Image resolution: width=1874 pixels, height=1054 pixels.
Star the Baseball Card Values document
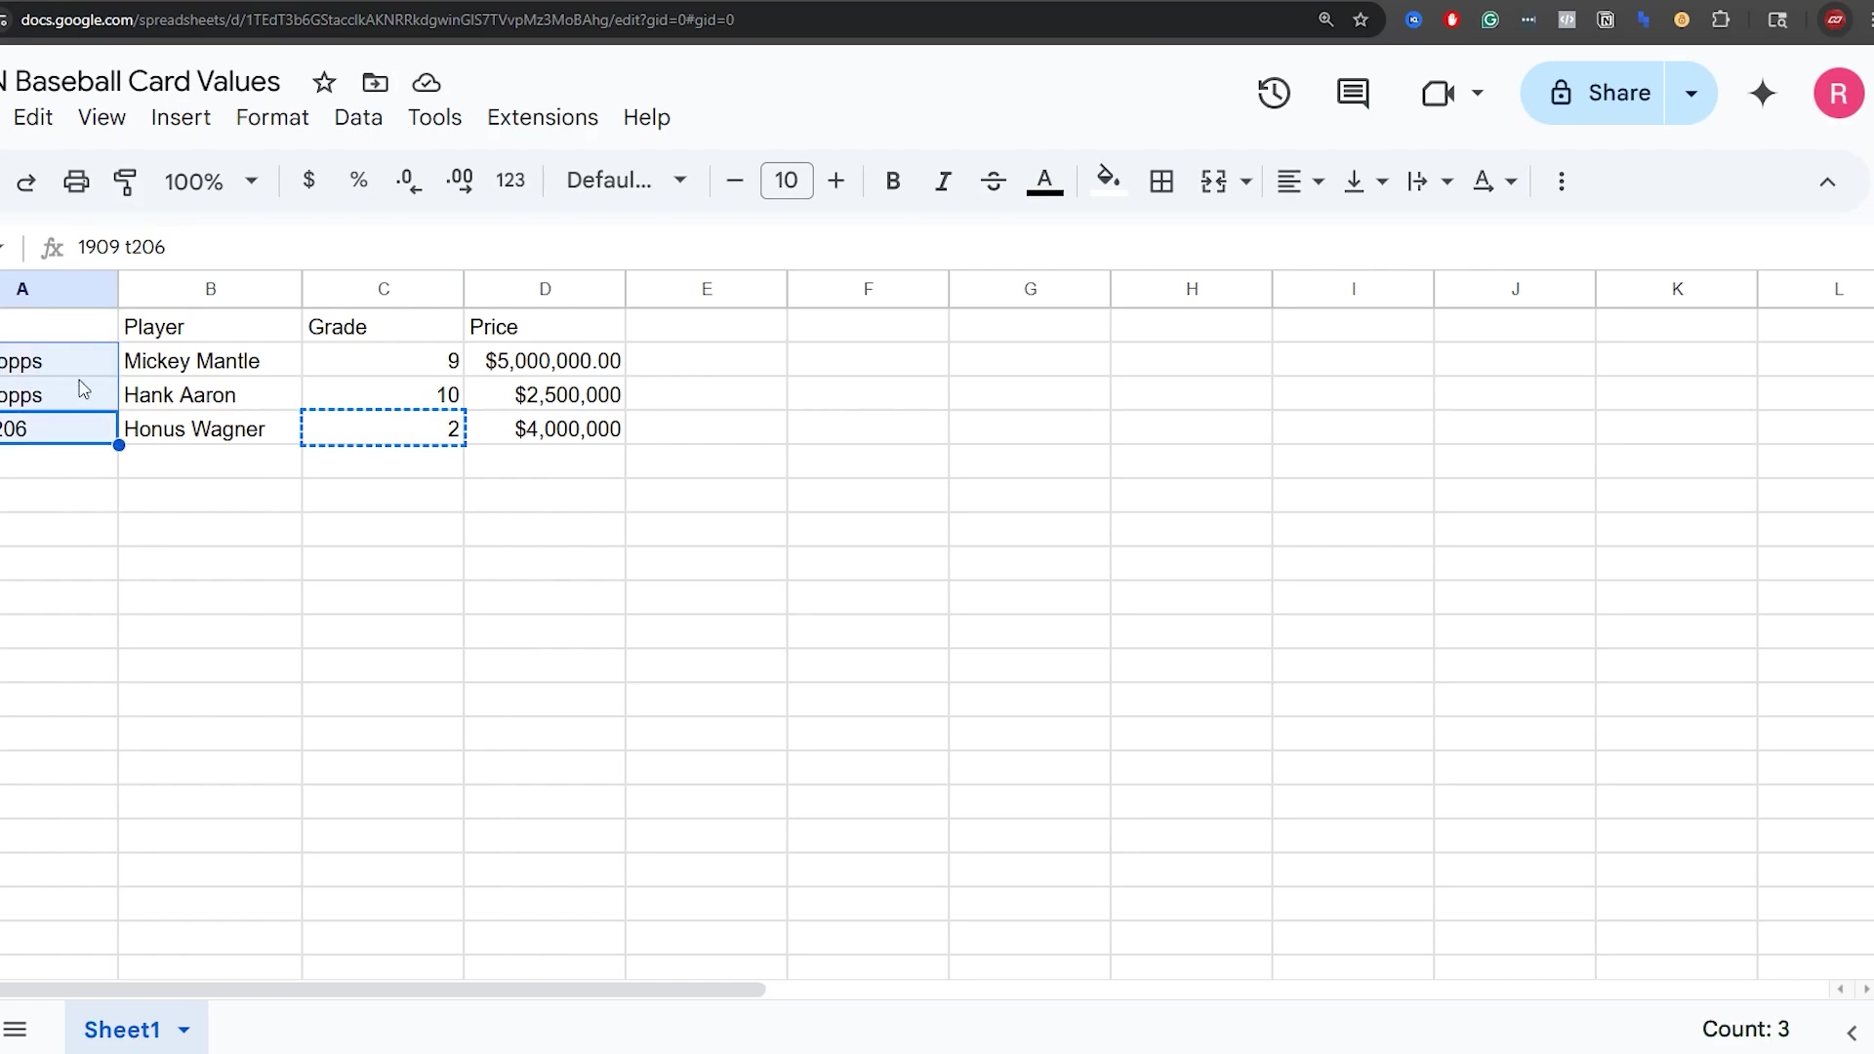click(x=324, y=83)
